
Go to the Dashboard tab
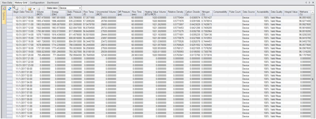point(53,3)
